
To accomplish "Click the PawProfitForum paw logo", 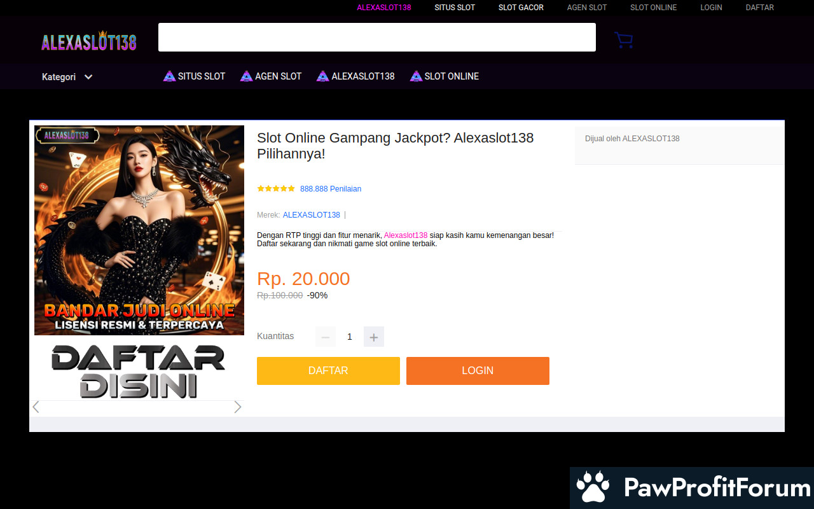I will tap(593, 487).
